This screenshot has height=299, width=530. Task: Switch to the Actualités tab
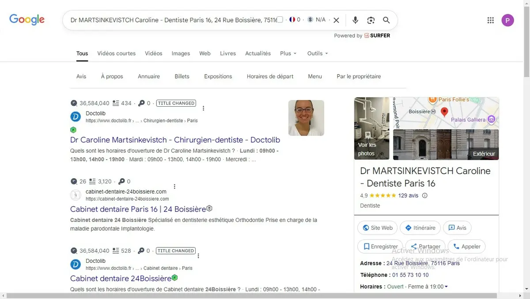(x=258, y=53)
